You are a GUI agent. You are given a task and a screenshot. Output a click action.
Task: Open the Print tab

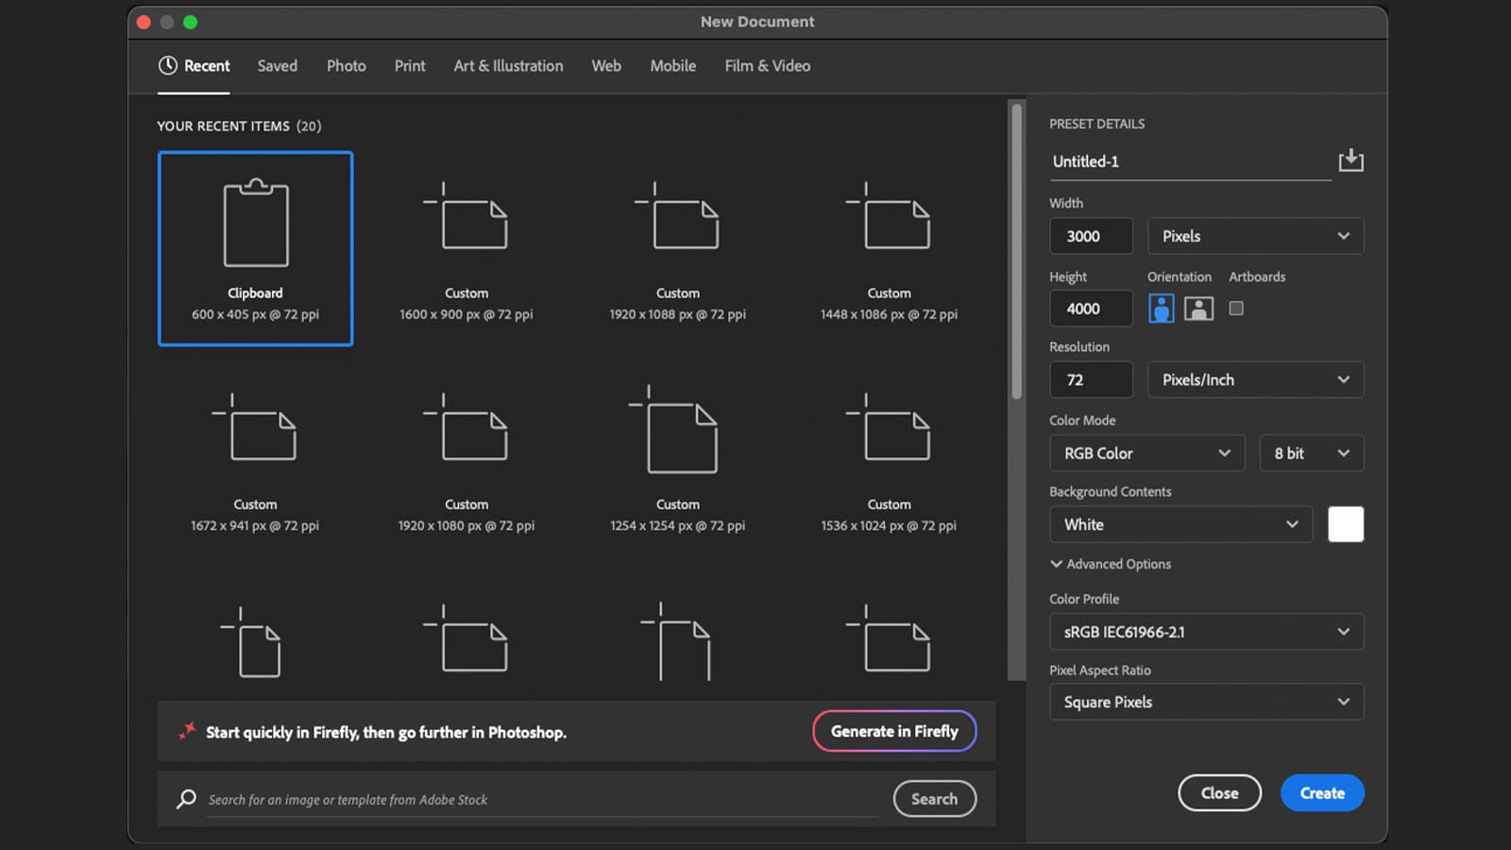410,66
